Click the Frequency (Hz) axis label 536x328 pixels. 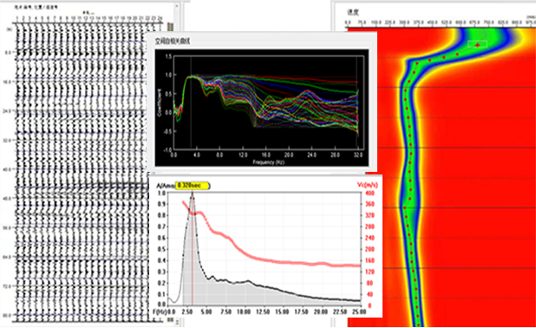(268, 162)
